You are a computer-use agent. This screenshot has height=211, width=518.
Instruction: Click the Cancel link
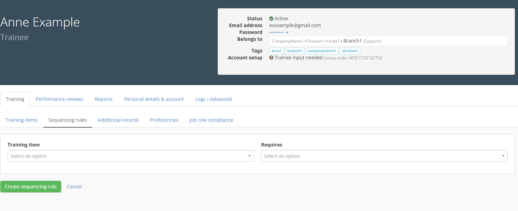tap(74, 187)
